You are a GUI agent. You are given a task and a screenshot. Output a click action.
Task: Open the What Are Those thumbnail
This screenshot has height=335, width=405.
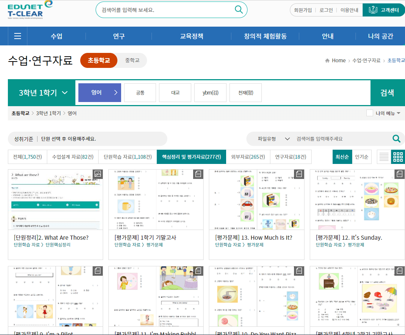click(55, 200)
